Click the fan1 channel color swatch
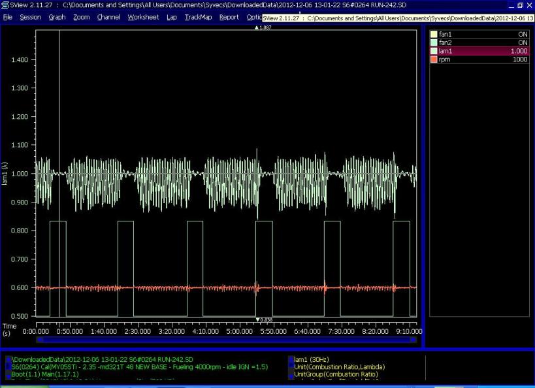This screenshot has width=535, height=388. pyautogui.click(x=434, y=34)
